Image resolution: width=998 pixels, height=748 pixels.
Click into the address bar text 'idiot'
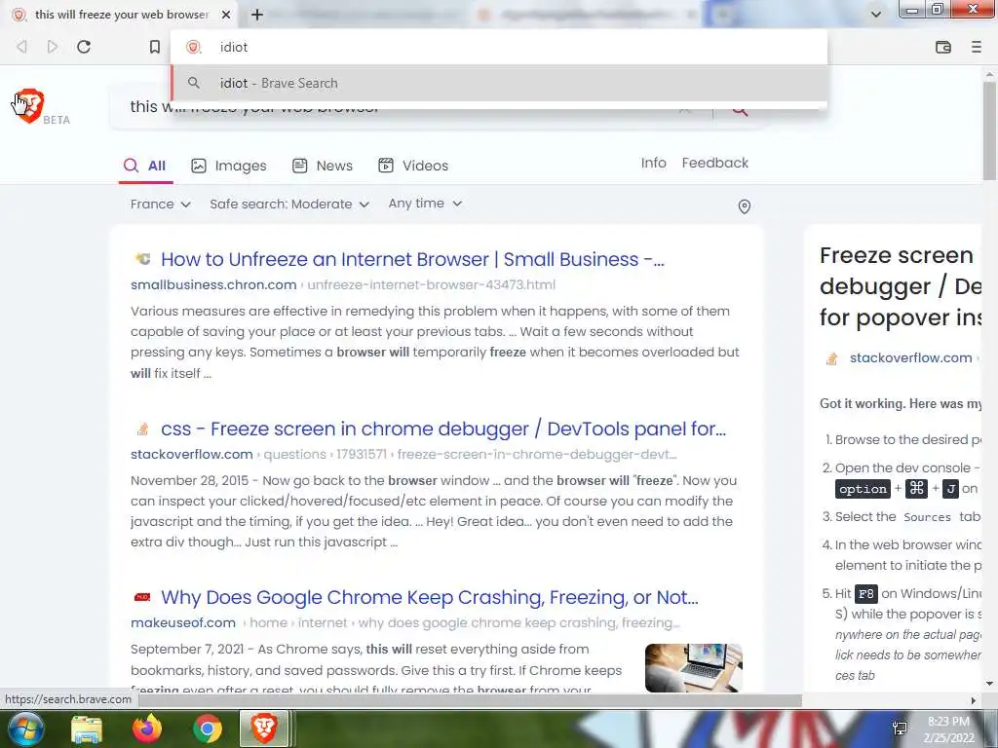tap(234, 47)
